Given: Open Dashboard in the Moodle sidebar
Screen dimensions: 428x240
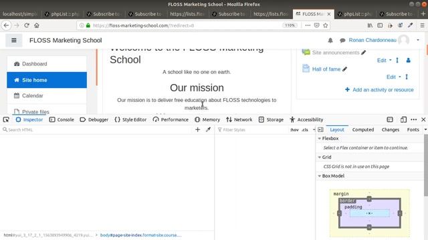Looking at the screenshot, I should click(x=47, y=64).
